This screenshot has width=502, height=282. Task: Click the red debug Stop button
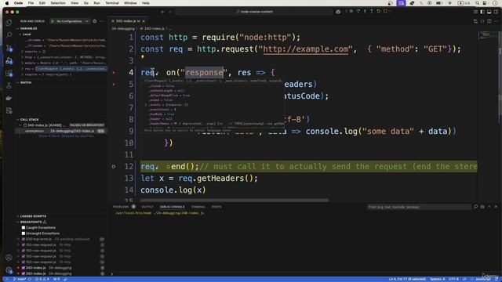tap(385, 11)
